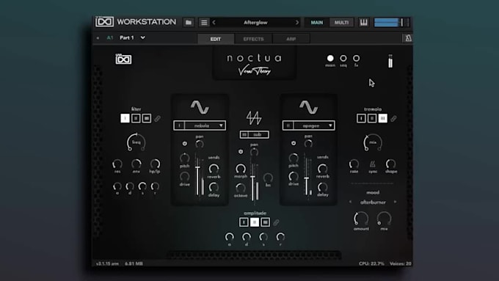Click the tremolo shape knob
Screen dimensions: 499x281
391,164
